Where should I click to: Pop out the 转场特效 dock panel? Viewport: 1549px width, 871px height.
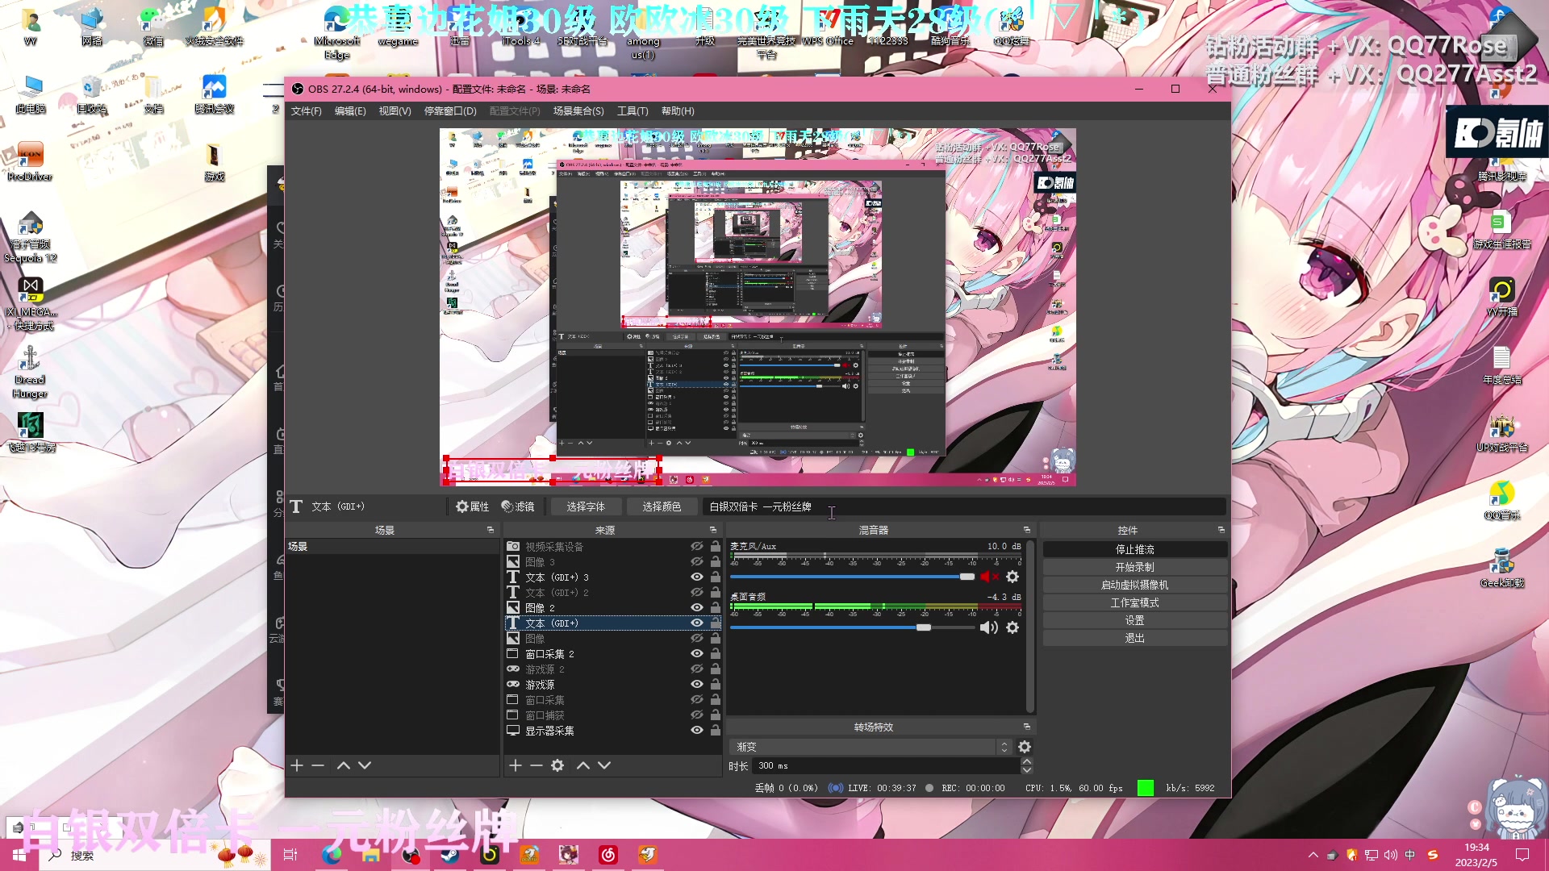click(x=1027, y=727)
